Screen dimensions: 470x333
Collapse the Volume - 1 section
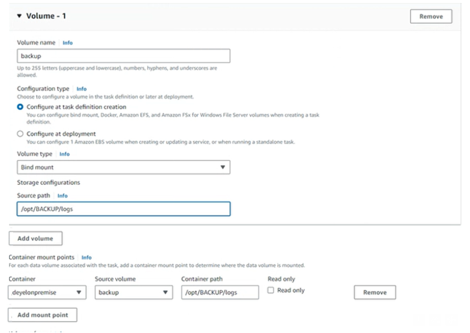[x=20, y=16]
